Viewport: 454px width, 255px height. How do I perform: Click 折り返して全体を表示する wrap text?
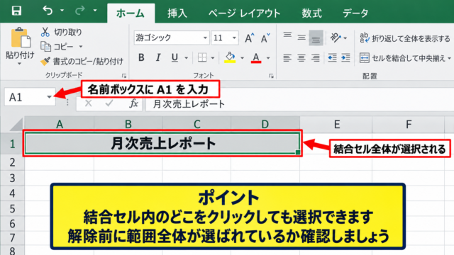405,38
